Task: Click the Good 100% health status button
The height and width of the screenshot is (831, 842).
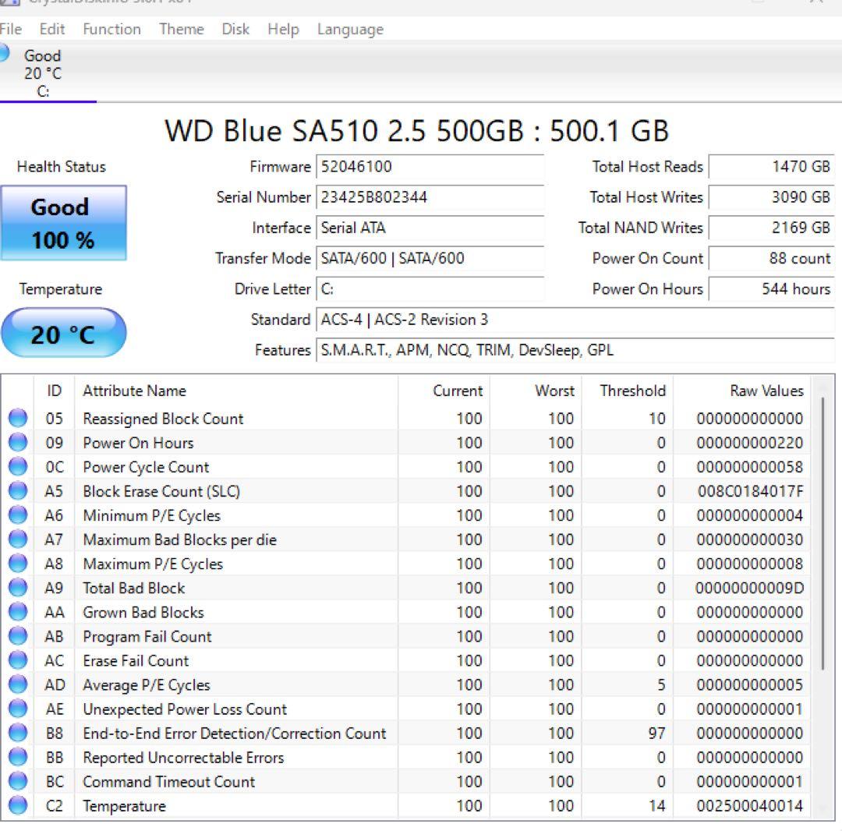Action: click(63, 222)
